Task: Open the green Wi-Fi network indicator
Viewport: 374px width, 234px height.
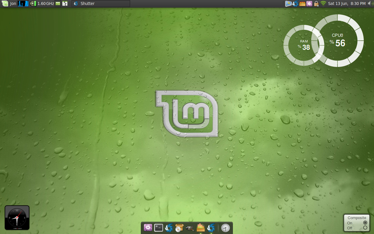Action: (x=323, y=3)
